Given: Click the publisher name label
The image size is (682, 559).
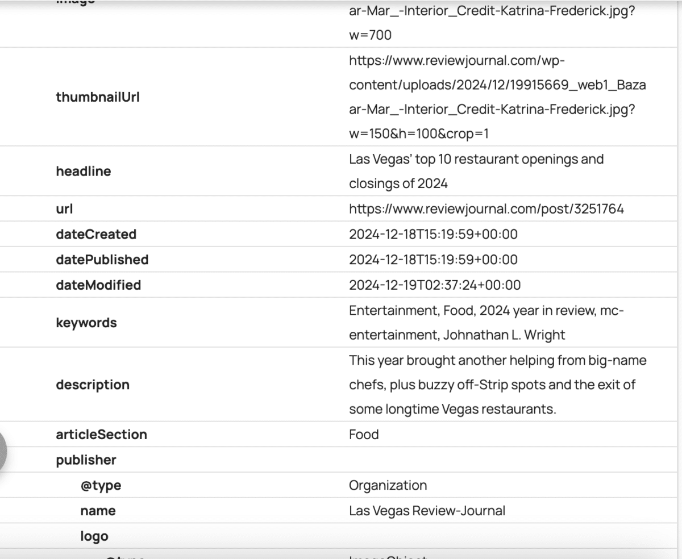Looking at the screenshot, I should coord(98,511).
